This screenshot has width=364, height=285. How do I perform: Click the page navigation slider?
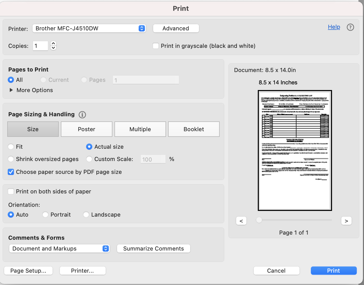pos(294,220)
